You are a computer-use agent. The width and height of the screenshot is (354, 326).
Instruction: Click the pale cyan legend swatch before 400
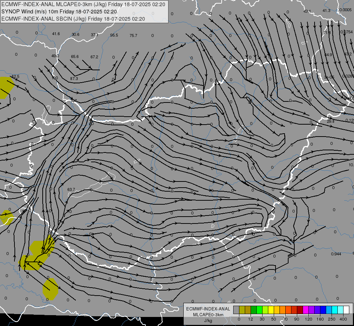(x=341, y=310)
